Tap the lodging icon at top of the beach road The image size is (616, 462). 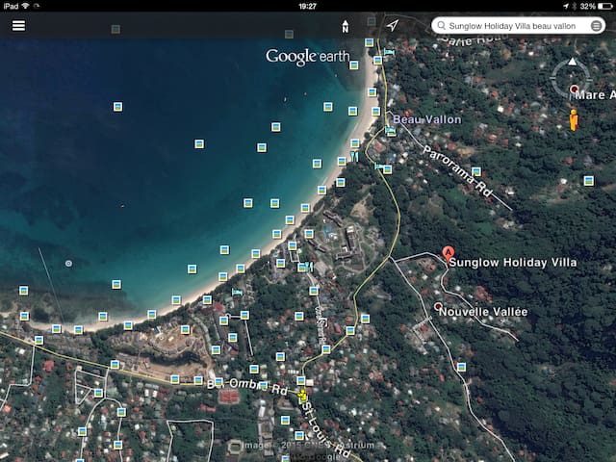389,52
